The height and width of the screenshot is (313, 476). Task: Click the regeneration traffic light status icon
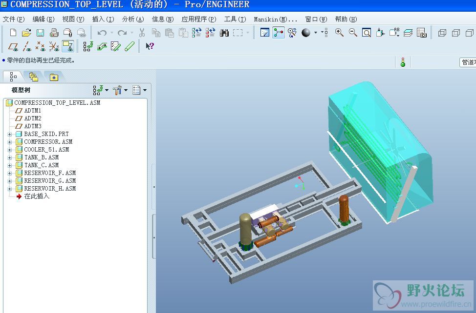click(403, 62)
